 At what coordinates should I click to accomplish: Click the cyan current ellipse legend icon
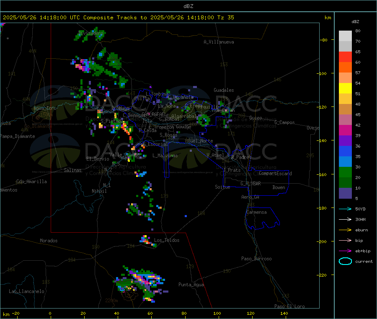[345, 261]
